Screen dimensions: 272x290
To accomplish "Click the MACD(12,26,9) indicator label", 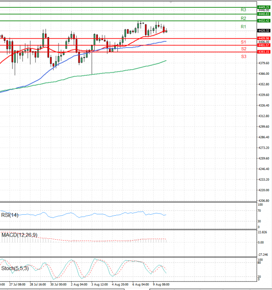I will [x=19, y=235].
